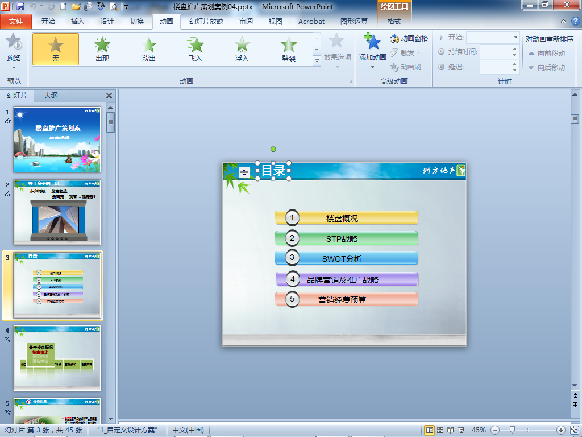This screenshot has width=582, height=437.
Task: Switch to Normal view in the status bar
Action: pyautogui.click(x=430, y=430)
